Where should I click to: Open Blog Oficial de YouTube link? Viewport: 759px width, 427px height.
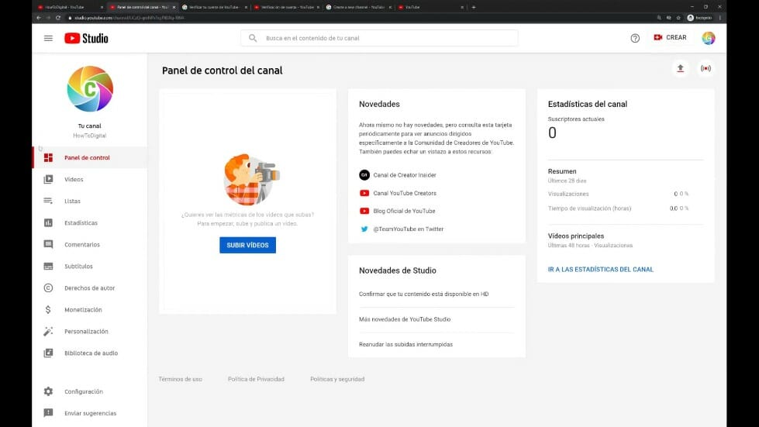[404, 211]
